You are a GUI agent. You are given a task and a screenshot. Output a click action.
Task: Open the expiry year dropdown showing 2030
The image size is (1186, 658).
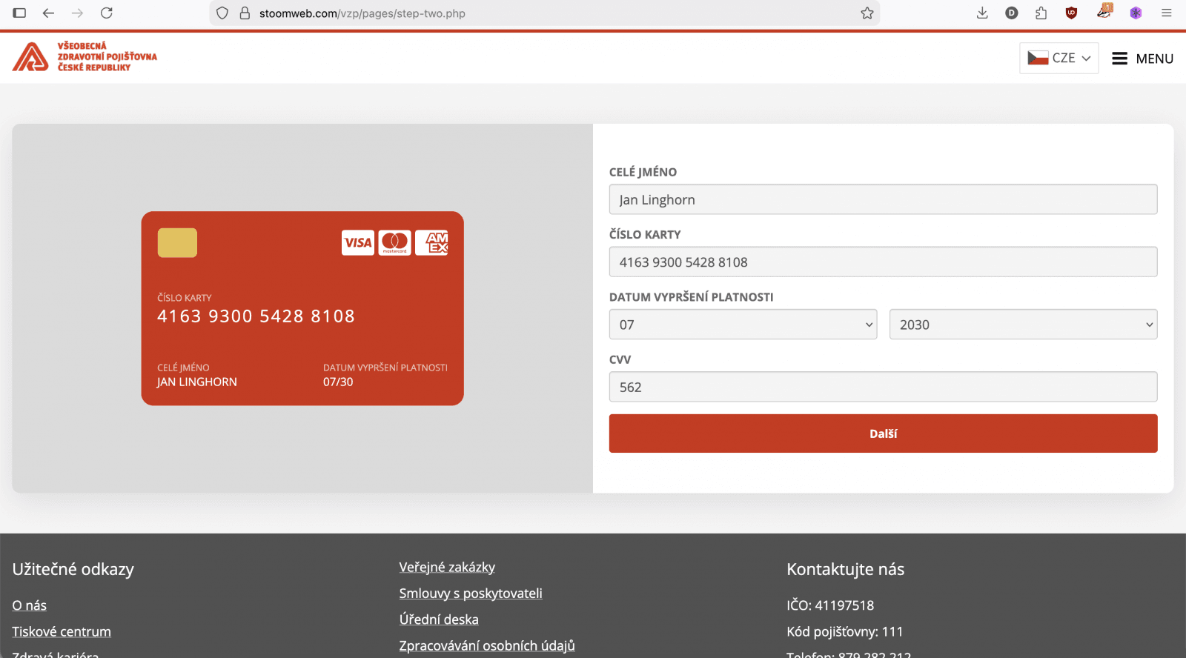(1023, 325)
